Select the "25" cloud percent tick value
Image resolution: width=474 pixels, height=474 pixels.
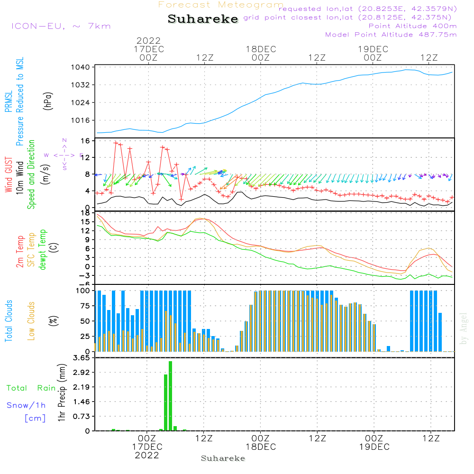click(85, 337)
